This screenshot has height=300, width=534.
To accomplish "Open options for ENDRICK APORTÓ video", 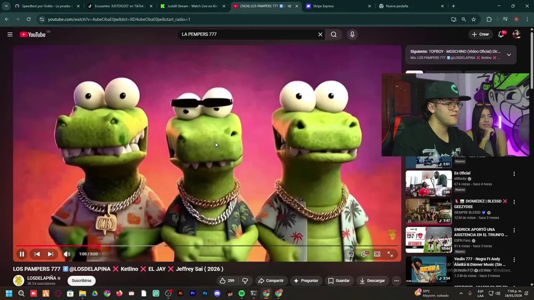I will pos(514,230).
